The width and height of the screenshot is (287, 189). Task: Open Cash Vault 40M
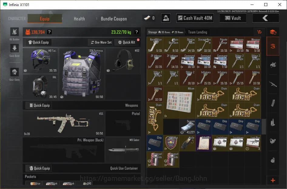tap(195, 18)
